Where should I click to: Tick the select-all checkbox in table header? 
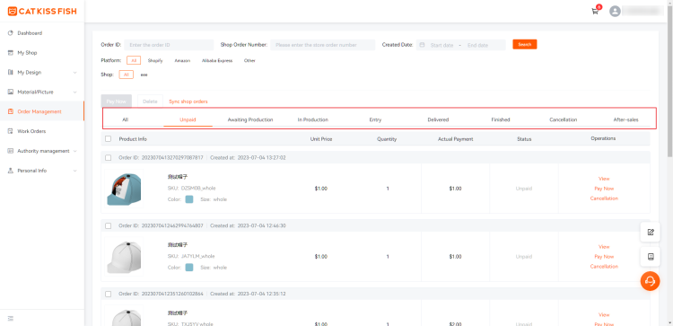109,138
